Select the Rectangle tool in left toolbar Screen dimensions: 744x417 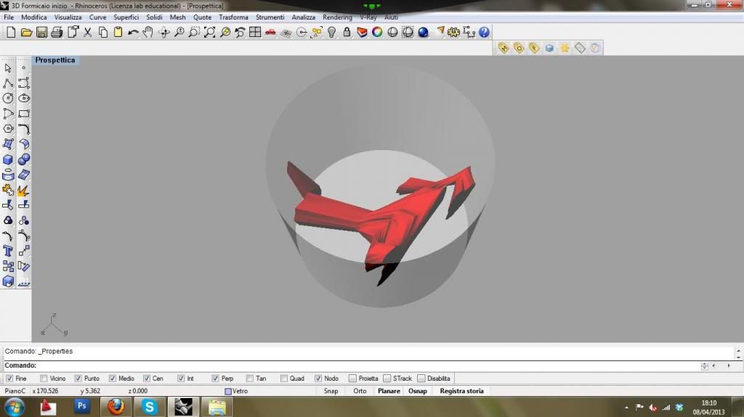[24, 114]
